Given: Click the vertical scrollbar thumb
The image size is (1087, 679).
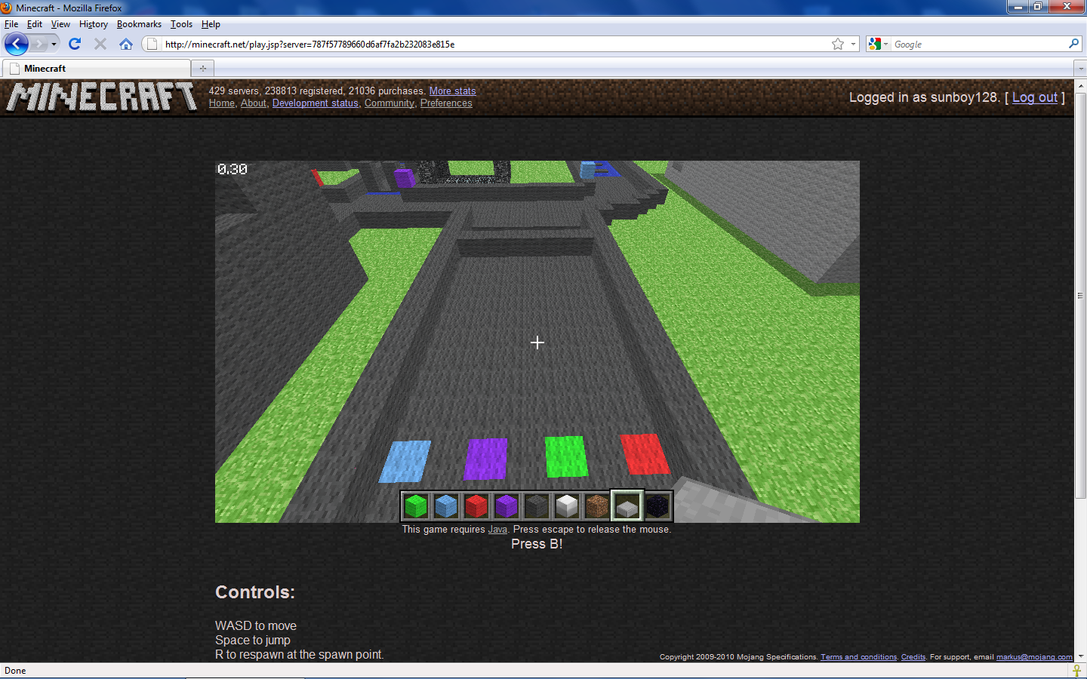Looking at the screenshot, I should pos(1080,295).
